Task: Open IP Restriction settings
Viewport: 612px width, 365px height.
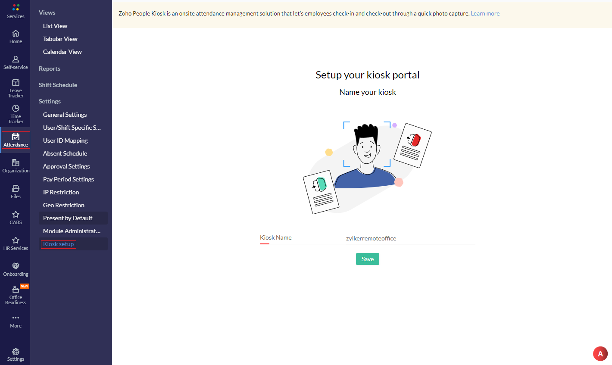Action: coord(61,192)
